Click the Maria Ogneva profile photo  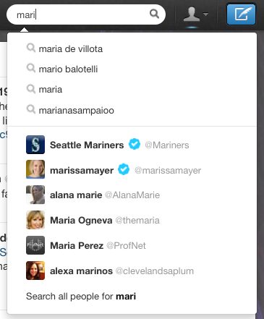[35, 220]
